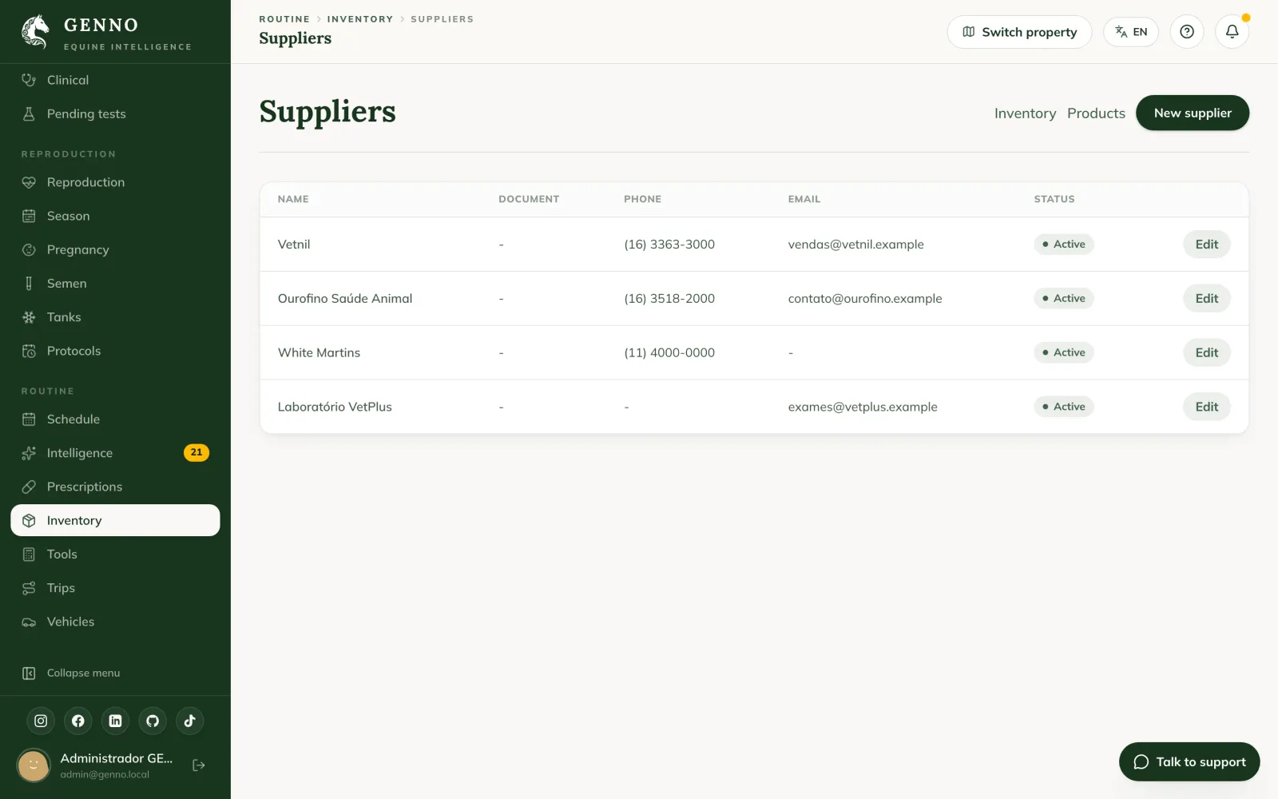Open Clinical menu item
The height and width of the screenshot is (799, 1278).
115,80
